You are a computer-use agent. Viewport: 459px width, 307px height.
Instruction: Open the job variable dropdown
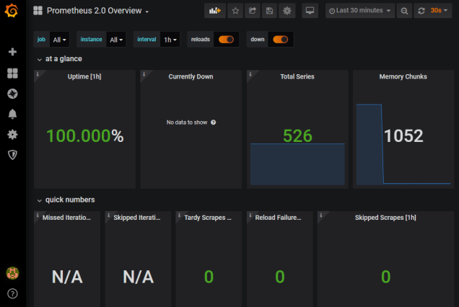(59, 40)
